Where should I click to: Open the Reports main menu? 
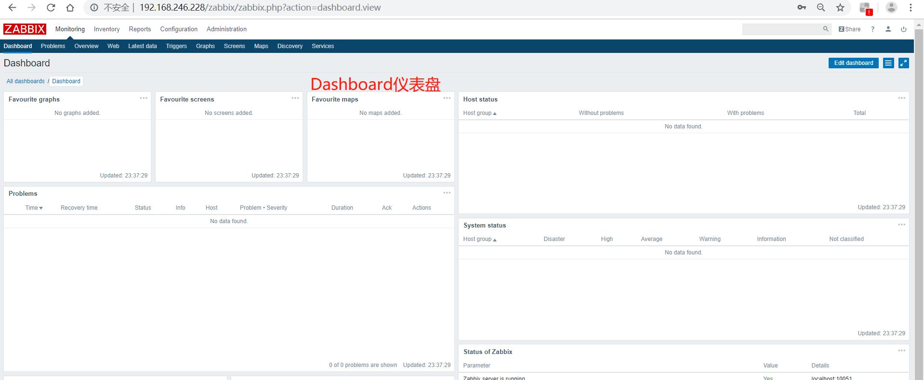(x=140, y=29)
